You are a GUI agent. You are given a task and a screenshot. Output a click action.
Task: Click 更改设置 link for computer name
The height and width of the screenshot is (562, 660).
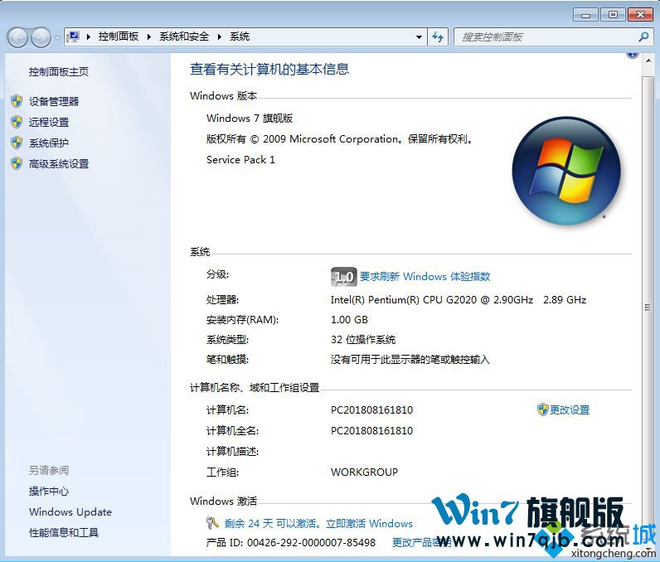[570, 409]
